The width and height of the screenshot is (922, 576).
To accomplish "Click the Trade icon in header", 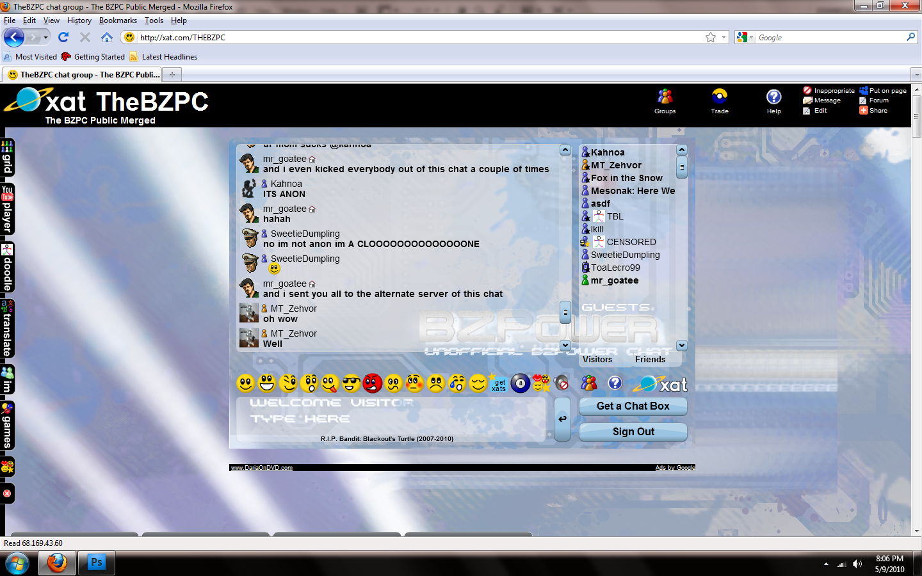I will 720,101.
